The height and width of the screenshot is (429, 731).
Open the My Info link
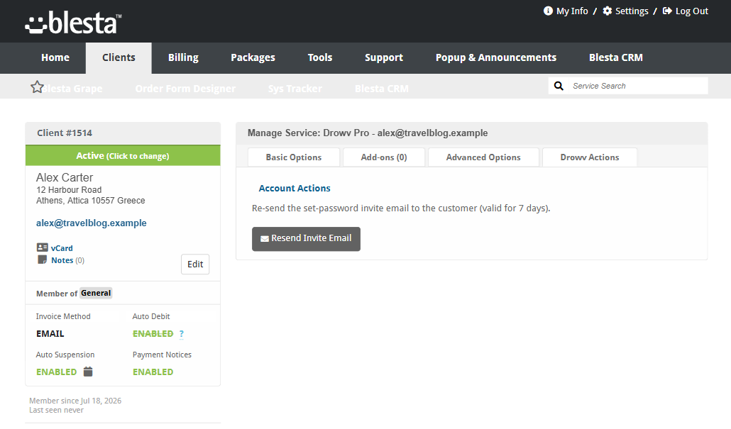[572, 11]
